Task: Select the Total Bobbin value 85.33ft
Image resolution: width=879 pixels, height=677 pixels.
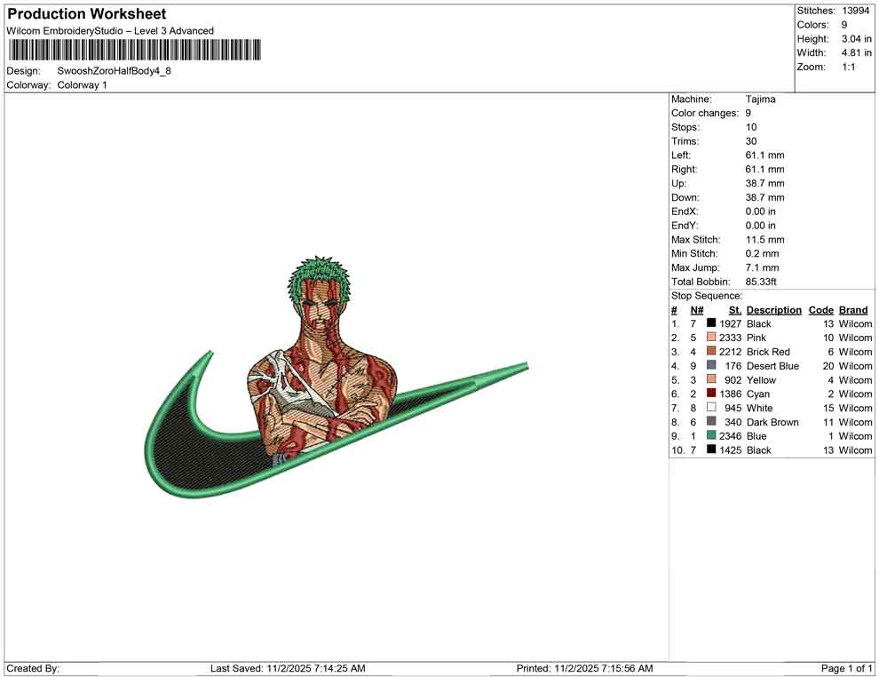Action: (x=761, y=282)
